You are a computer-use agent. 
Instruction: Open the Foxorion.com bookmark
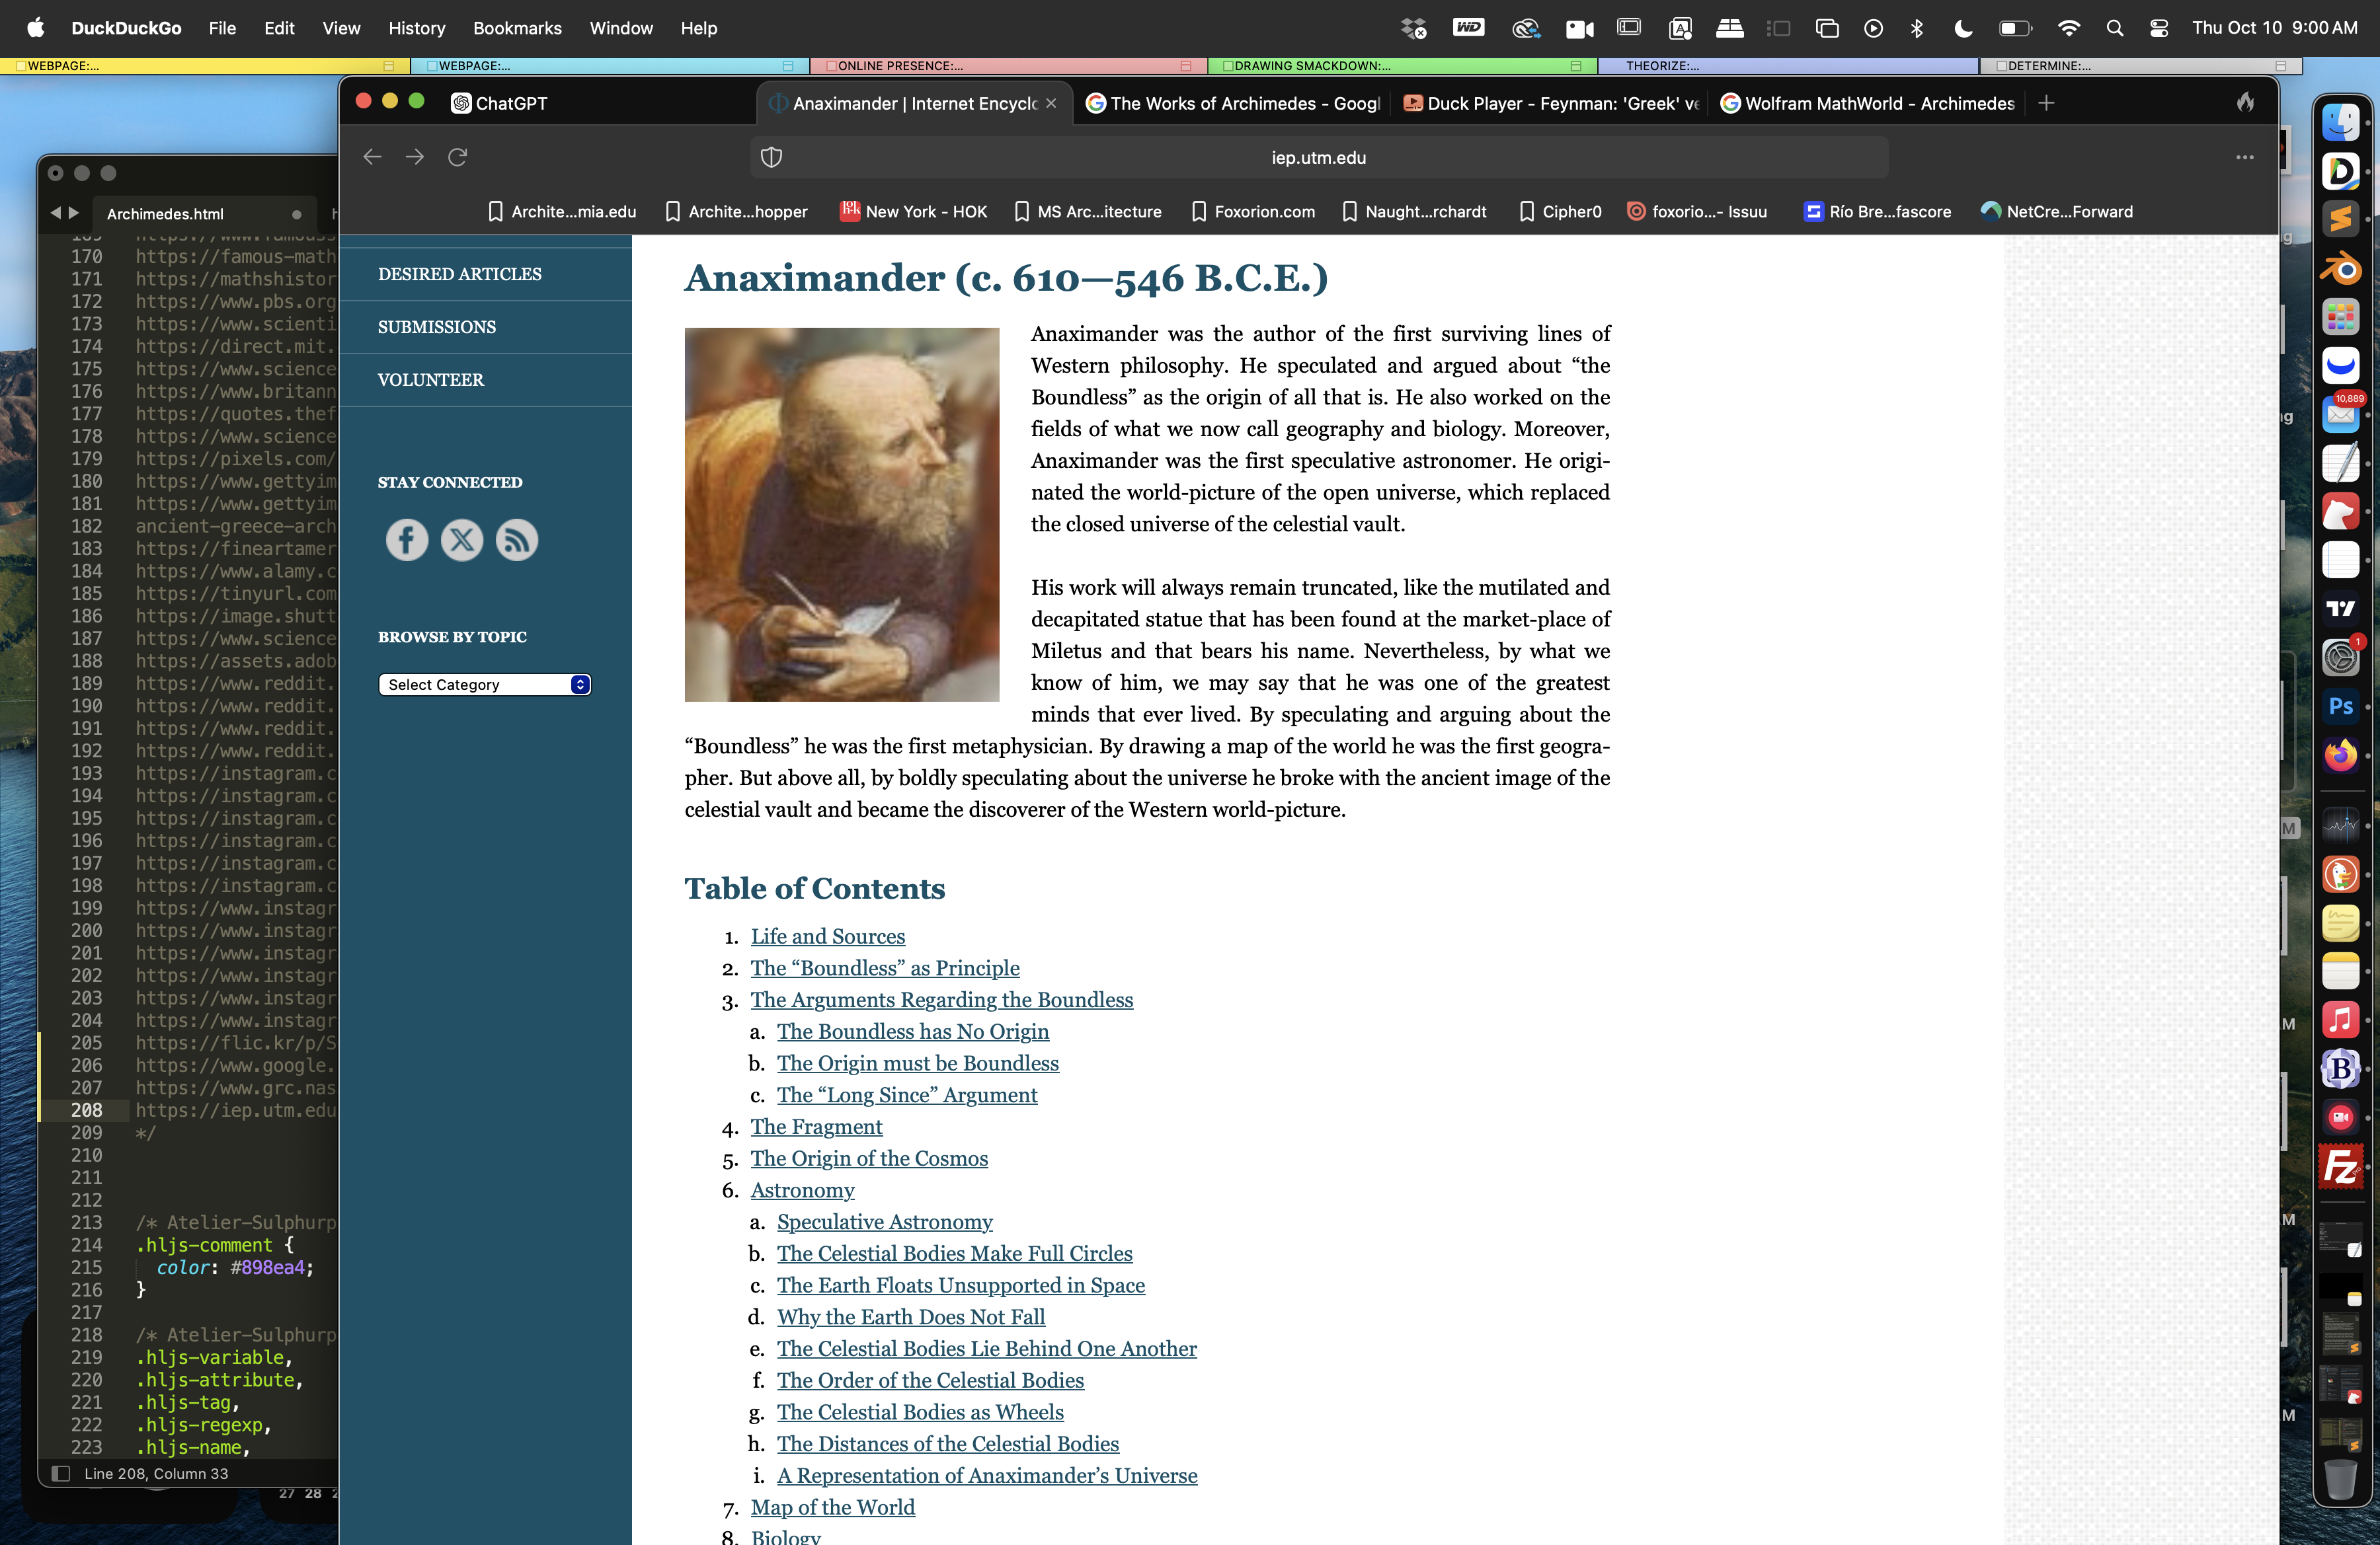(x=1253, y=212)
